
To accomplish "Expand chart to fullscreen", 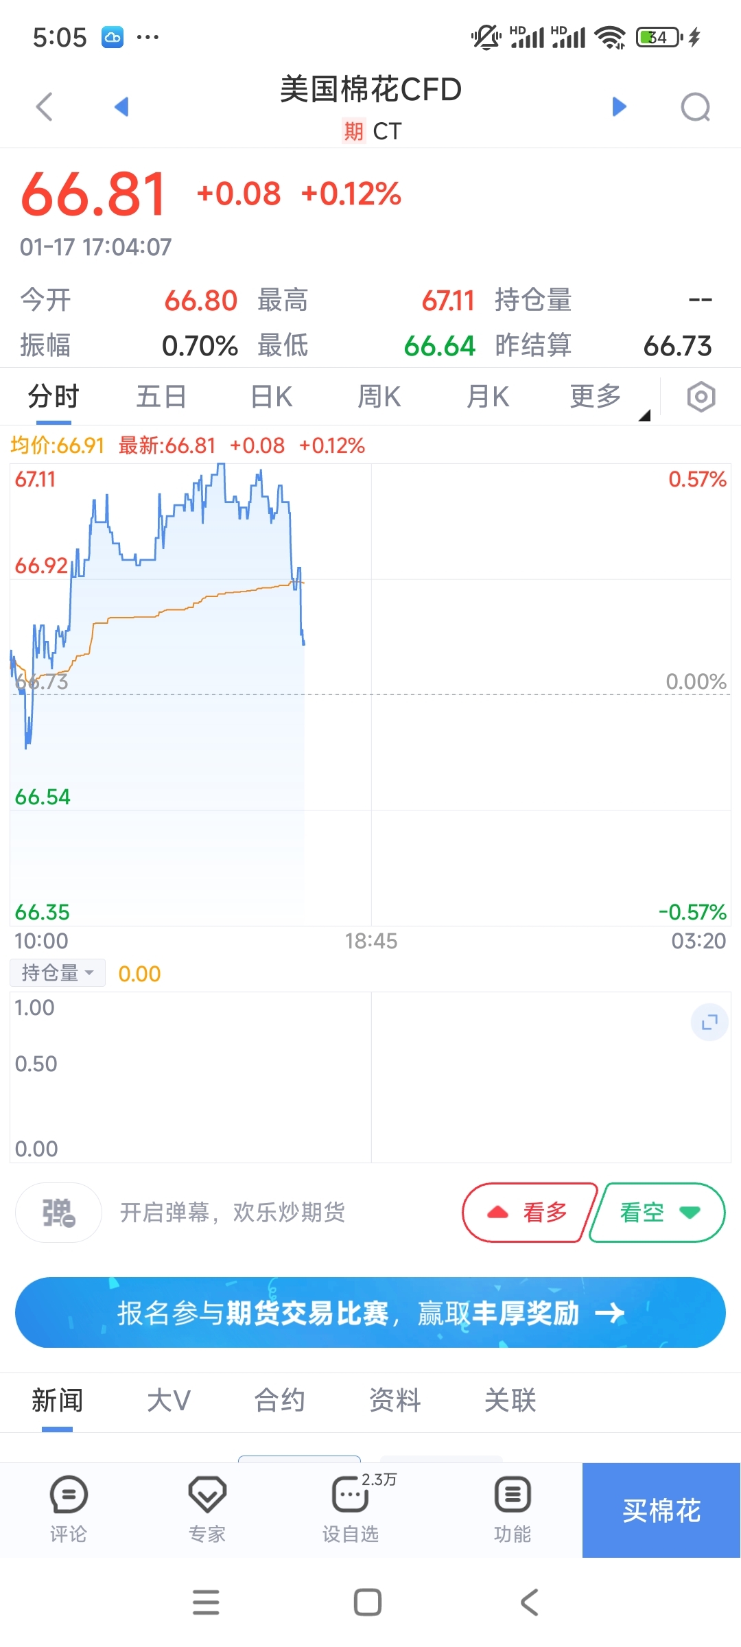I will [x=709, y=1023].
